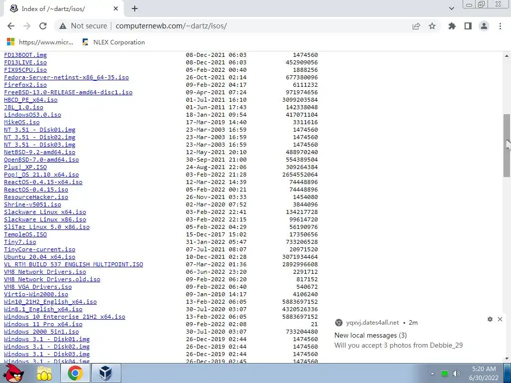Go back to the previous page
The height and width of the screenshot is (383, 511).
click(x=11, y=26)
